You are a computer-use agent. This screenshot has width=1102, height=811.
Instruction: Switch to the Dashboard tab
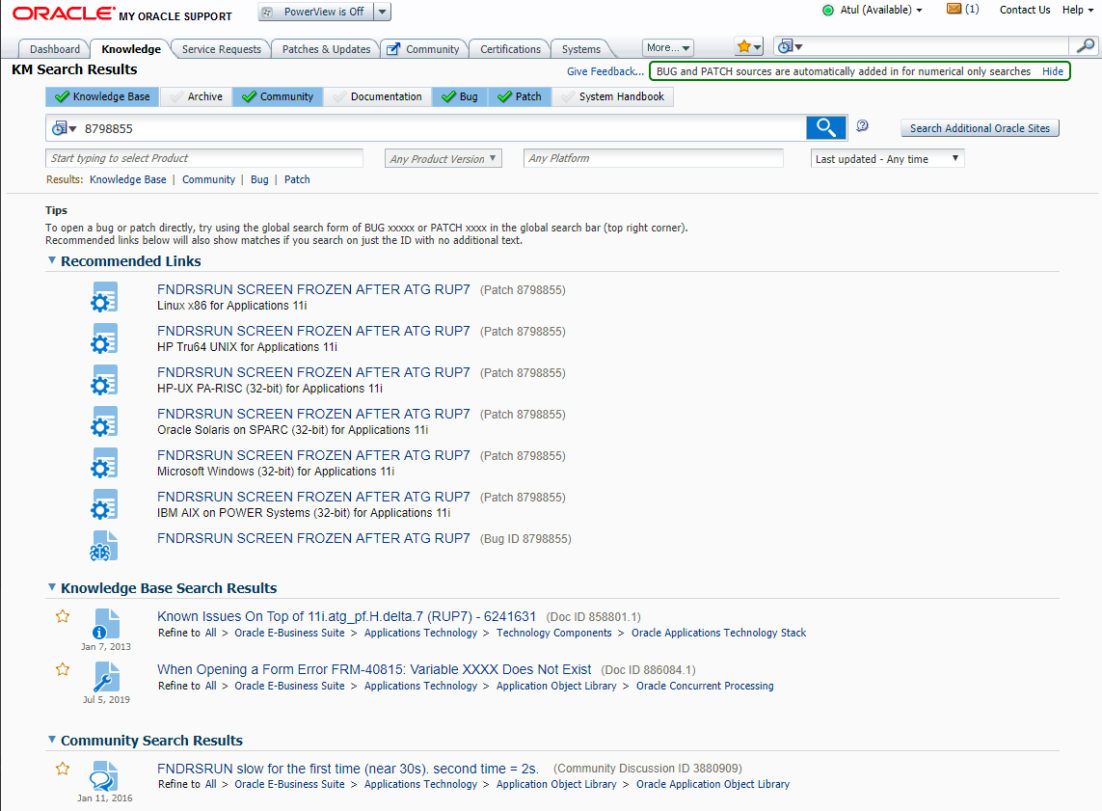tap(54, 49)
